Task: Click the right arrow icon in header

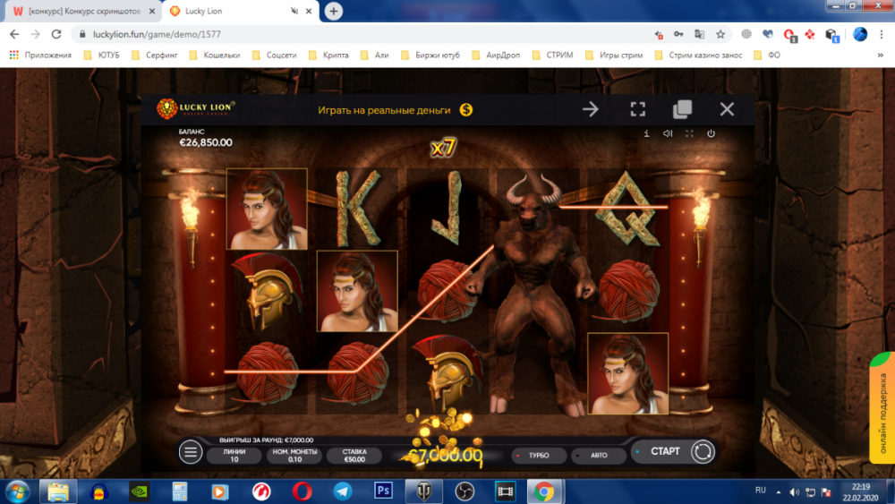Action: coord(591,109)
